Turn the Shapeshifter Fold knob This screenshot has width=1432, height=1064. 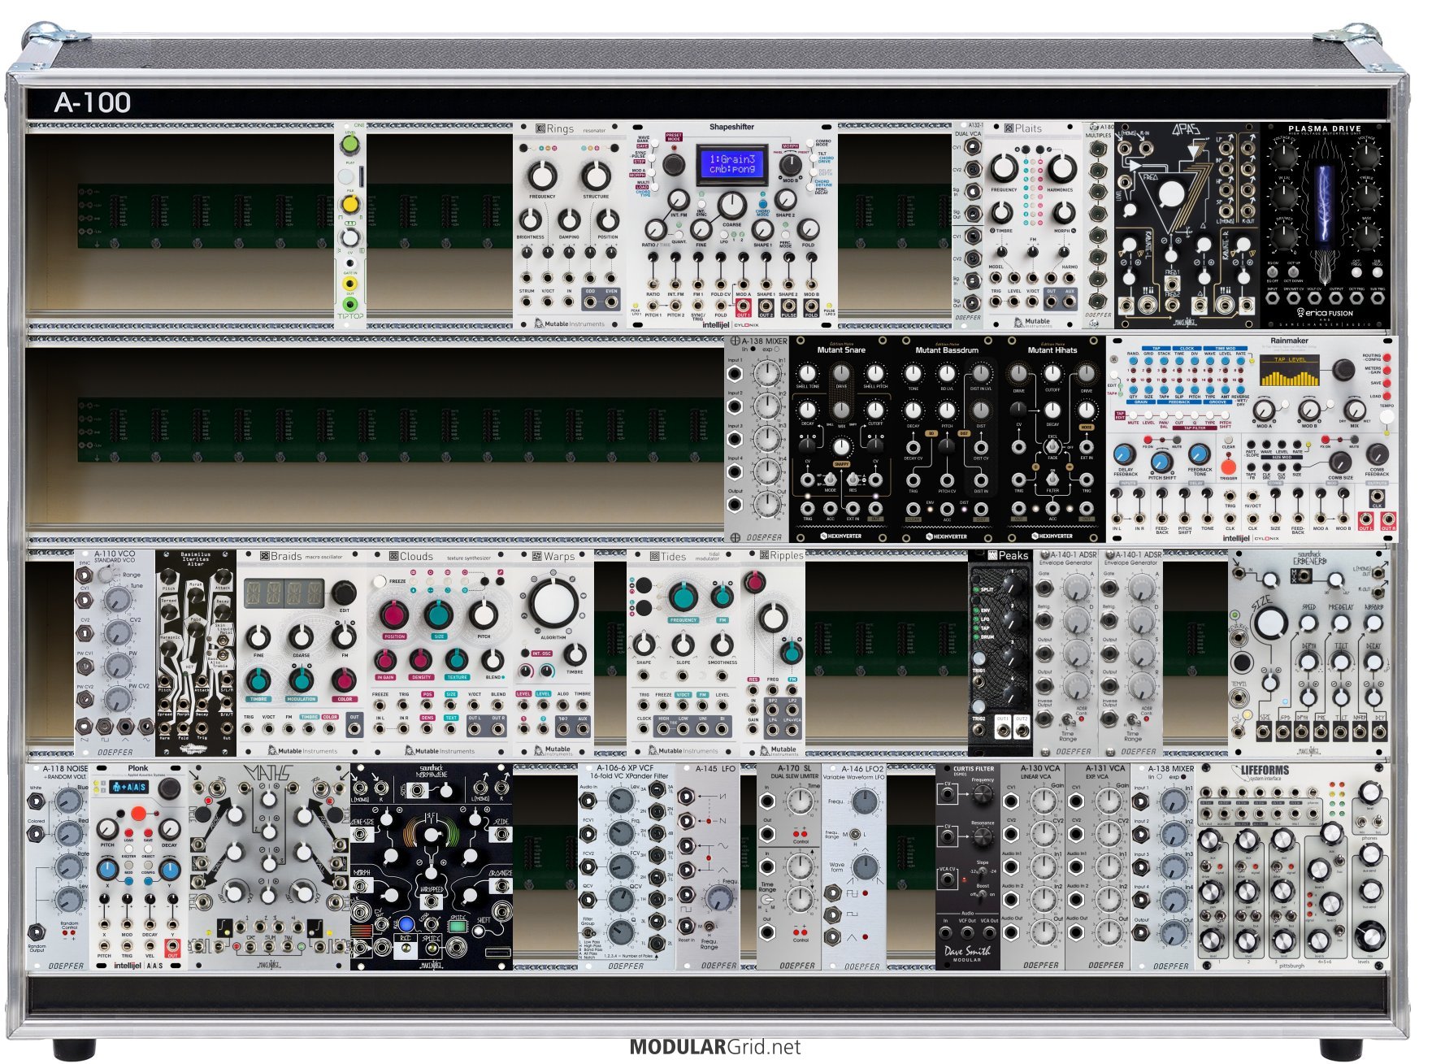pos(808,231)
